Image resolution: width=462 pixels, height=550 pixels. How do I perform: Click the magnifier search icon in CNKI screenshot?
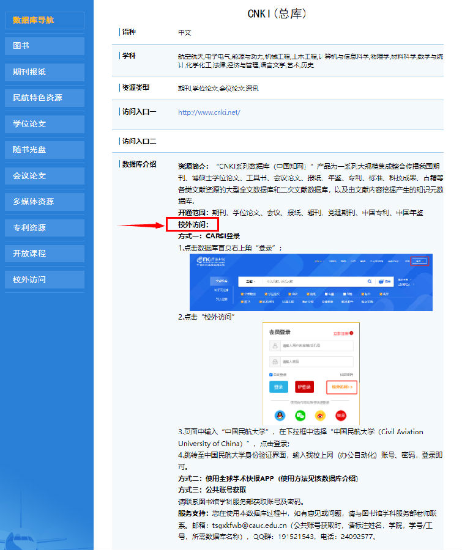coord(370,282)
